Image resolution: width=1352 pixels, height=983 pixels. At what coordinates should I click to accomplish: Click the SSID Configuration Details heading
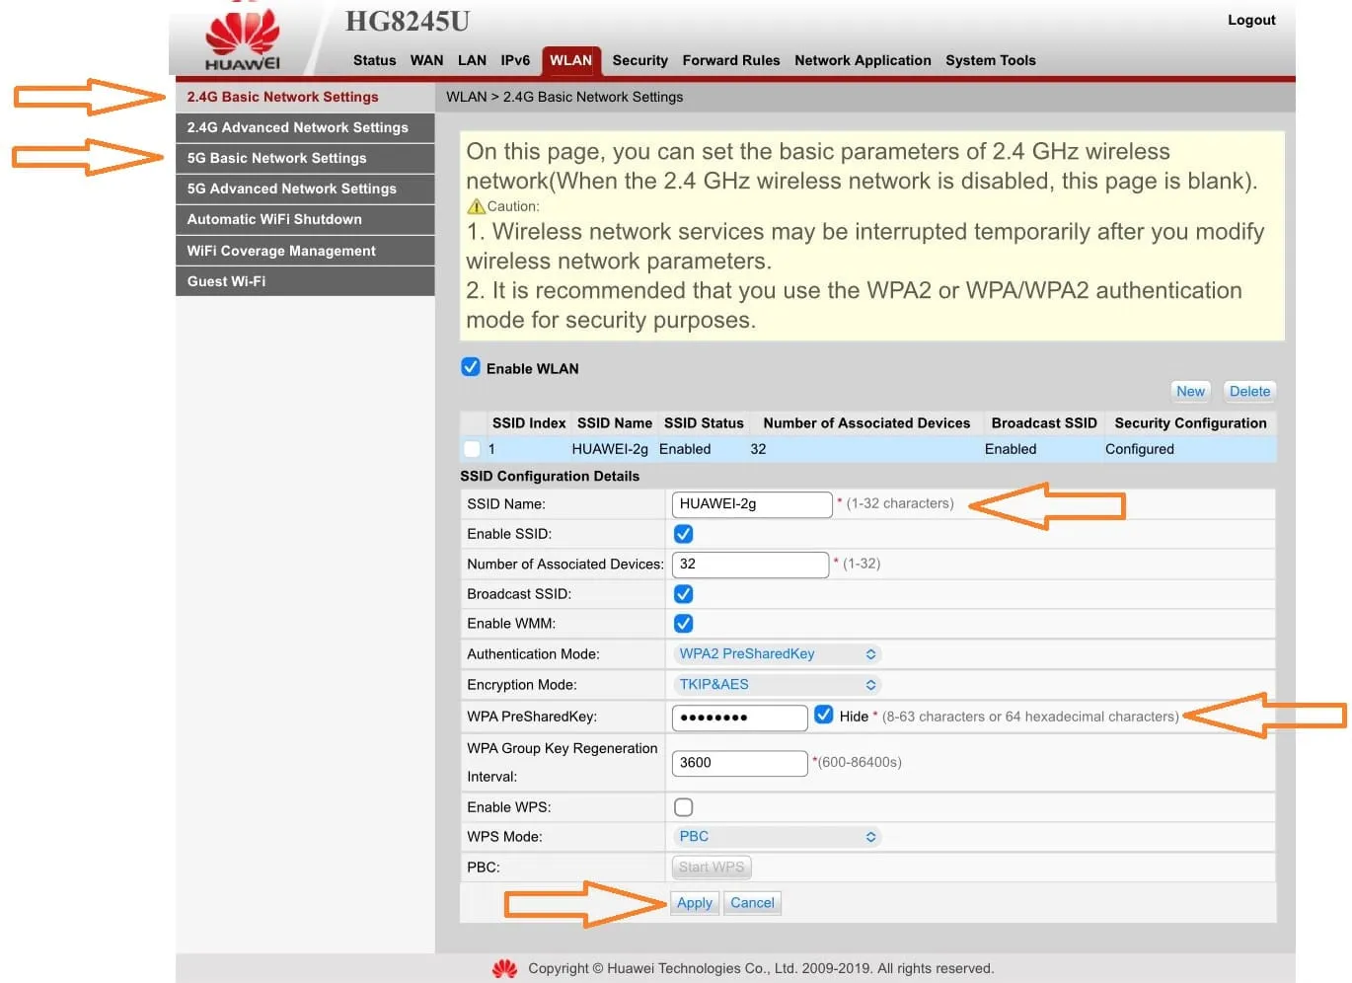pyautogui.click(x=550, y=476)
